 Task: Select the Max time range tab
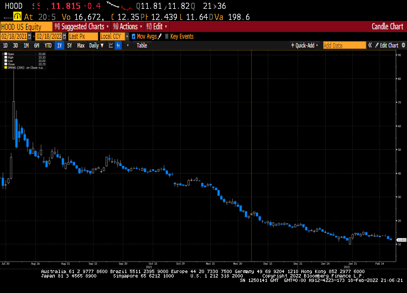81,45
